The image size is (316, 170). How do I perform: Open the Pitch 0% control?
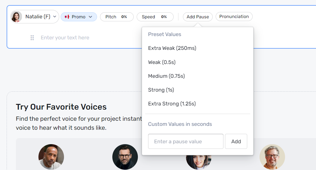[117, 17]
